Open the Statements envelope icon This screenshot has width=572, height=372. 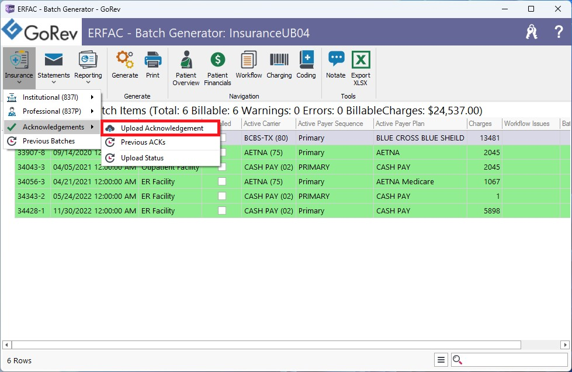pyautogui.click(x=53, y=59)
